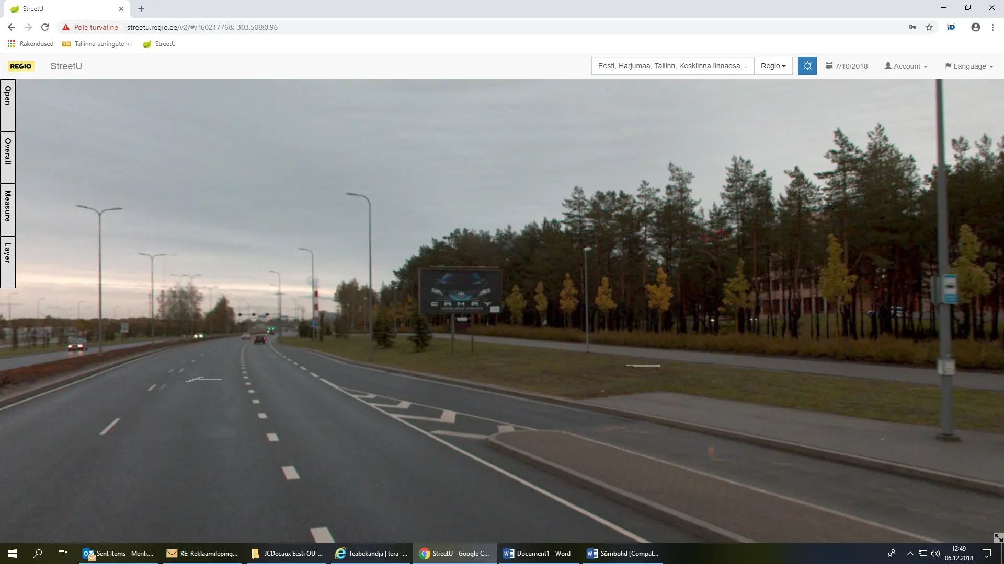Click the ID card extension icon
1004x564 pixels.
[x=951, y=27]
